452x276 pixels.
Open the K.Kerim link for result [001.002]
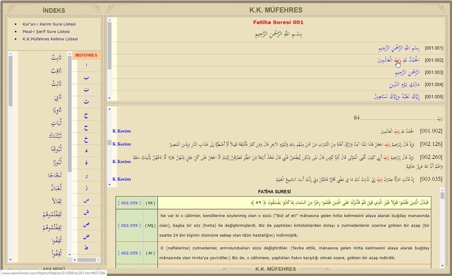121,131
